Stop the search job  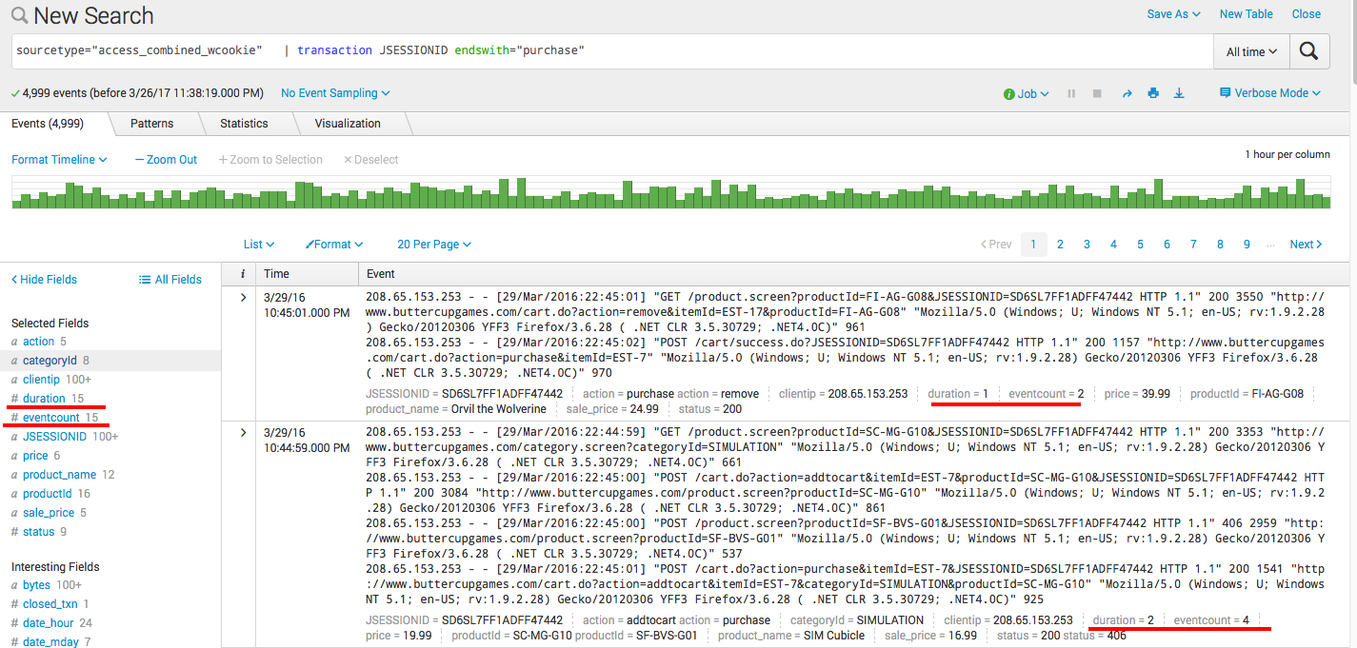(x=1096, y=92)
